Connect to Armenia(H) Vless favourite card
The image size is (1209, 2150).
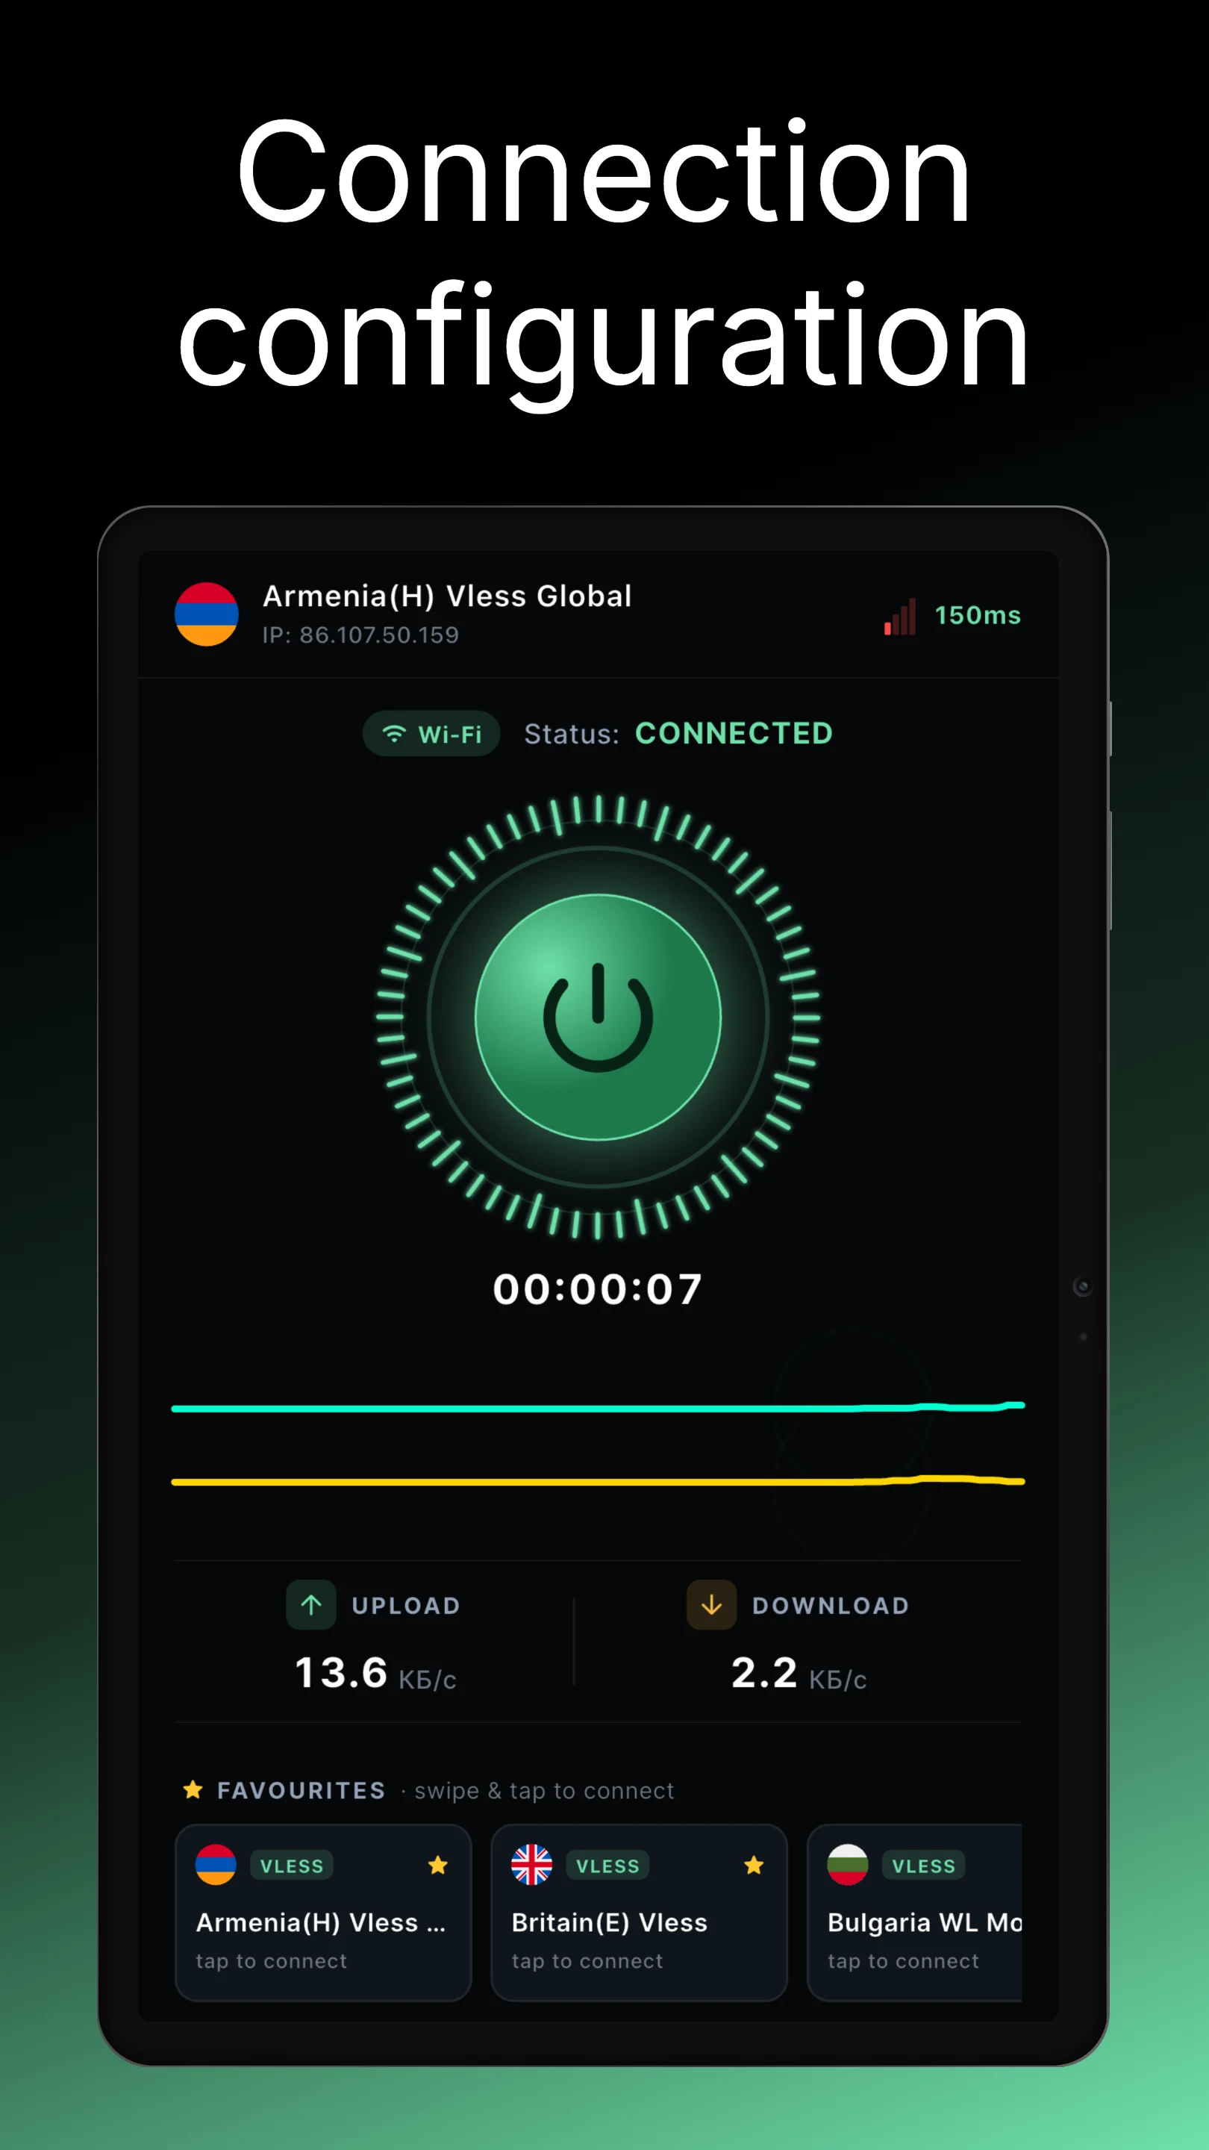(323, 1912)
